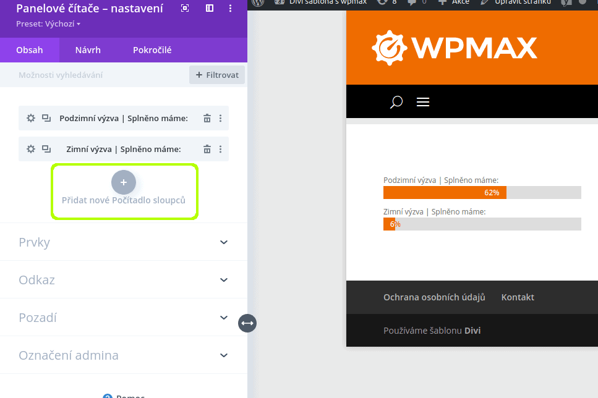Expand the Prvky section

tap(124, 242)
